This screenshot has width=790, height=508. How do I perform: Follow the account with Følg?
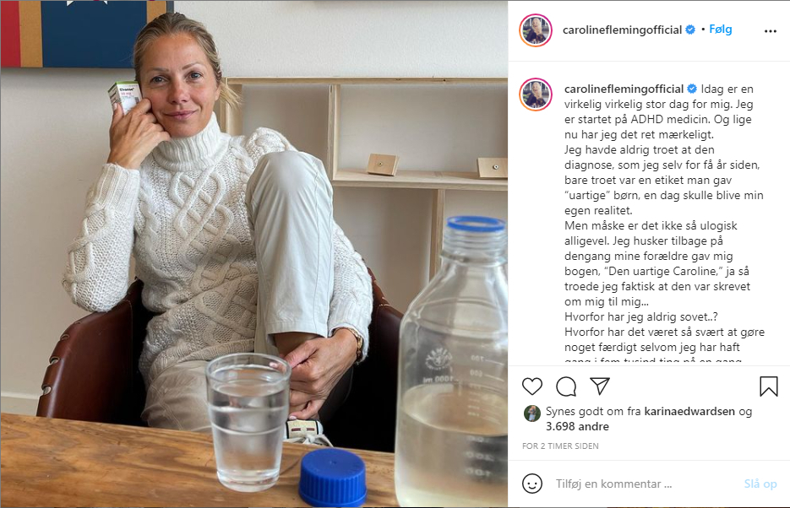coord(721,30)
